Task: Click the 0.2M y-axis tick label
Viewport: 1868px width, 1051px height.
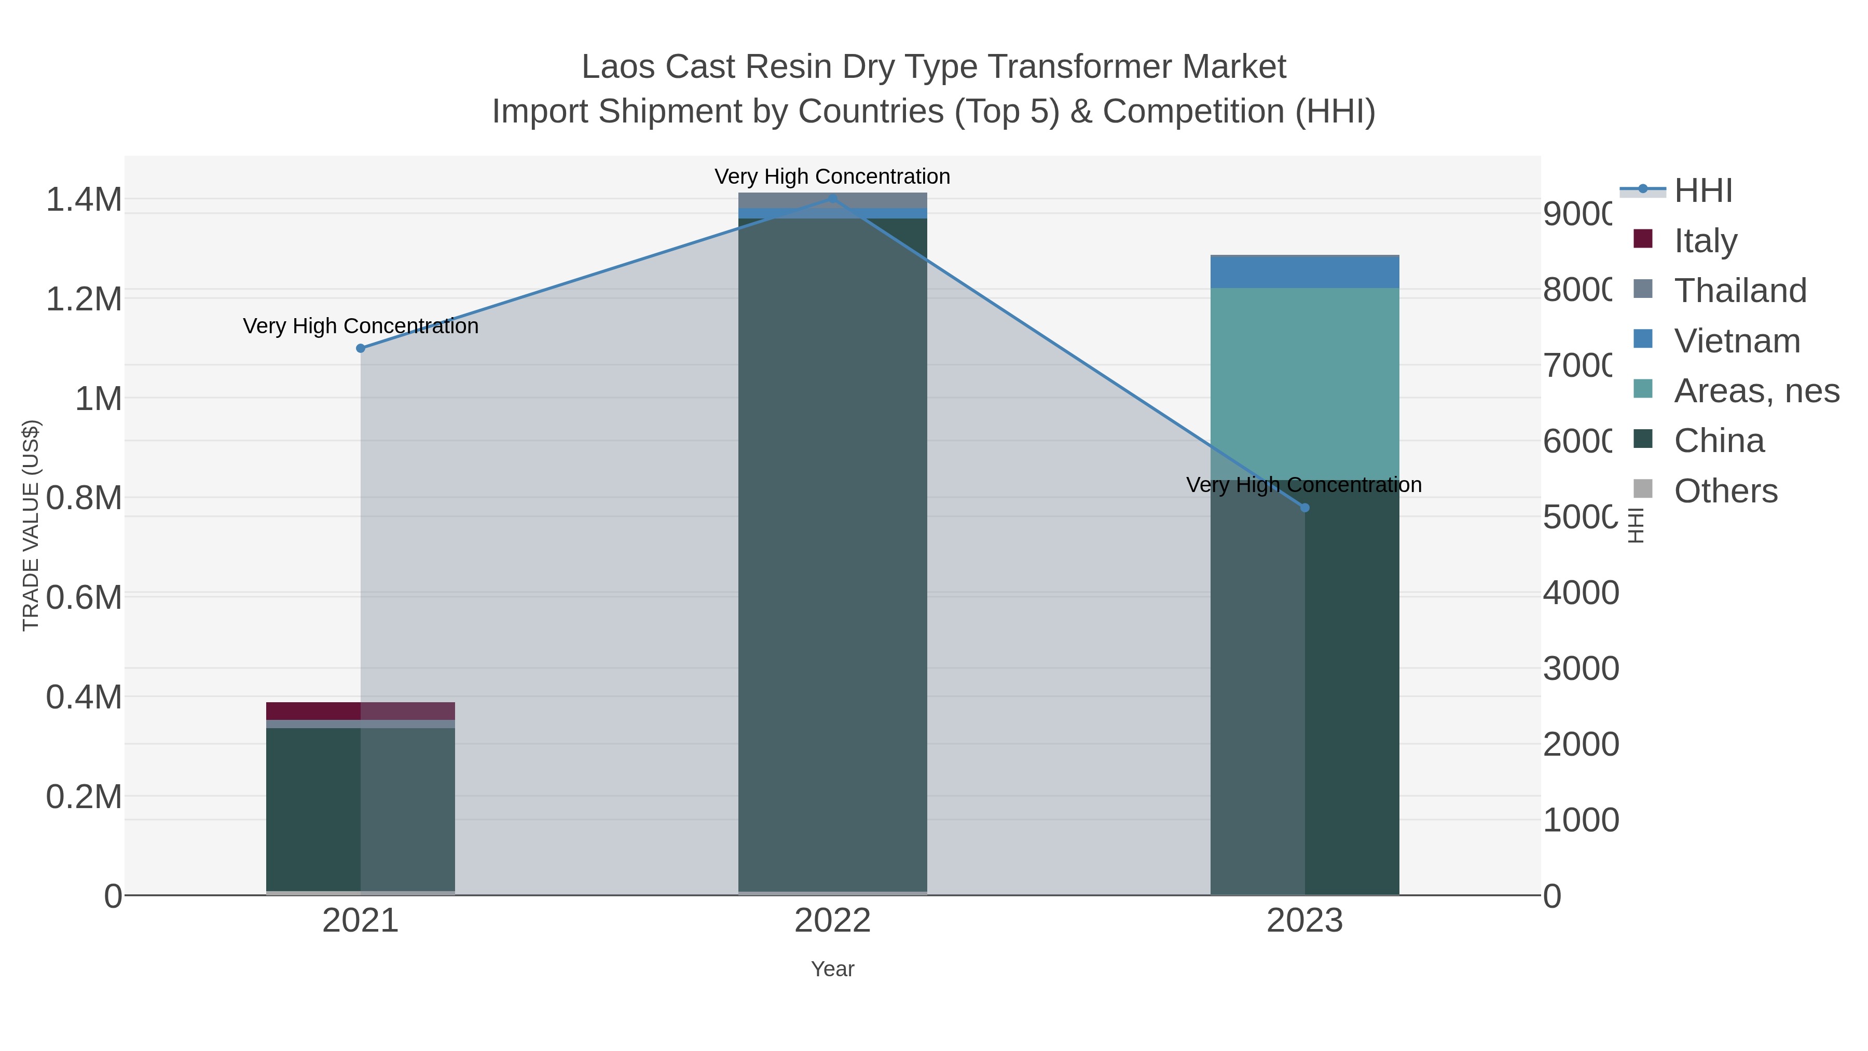Action: (84, 796)
